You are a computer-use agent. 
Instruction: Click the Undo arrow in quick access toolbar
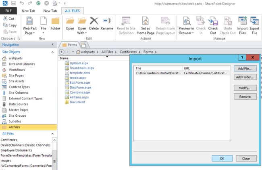(x=21, y=3)
